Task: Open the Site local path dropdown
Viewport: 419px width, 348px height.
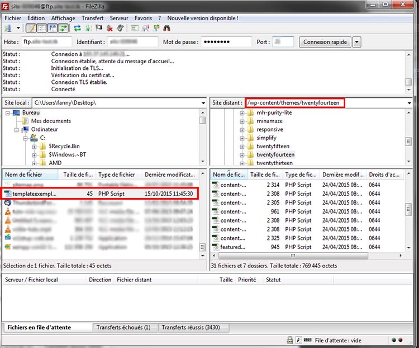Action: (x=203, y=103)
